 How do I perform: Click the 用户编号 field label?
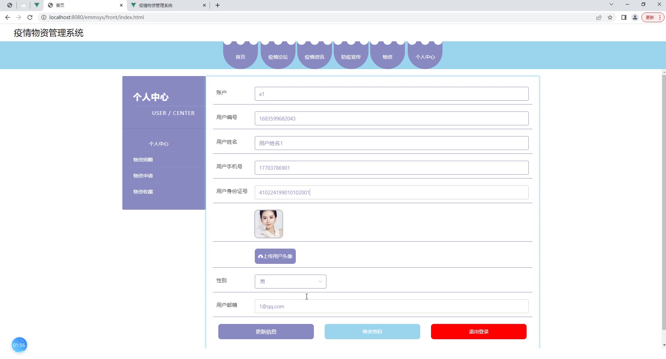click(x=227, y=117)
